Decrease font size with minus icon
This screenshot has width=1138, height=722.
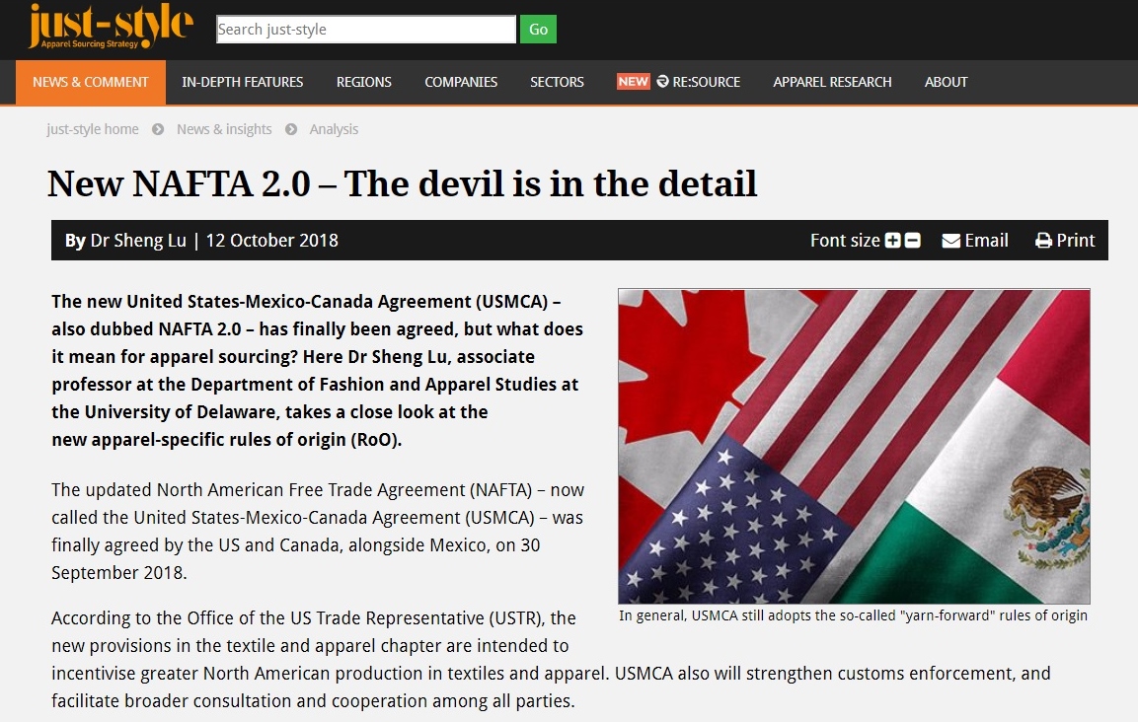coord(912,241)
